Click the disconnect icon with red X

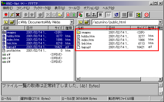coord(18,15)
